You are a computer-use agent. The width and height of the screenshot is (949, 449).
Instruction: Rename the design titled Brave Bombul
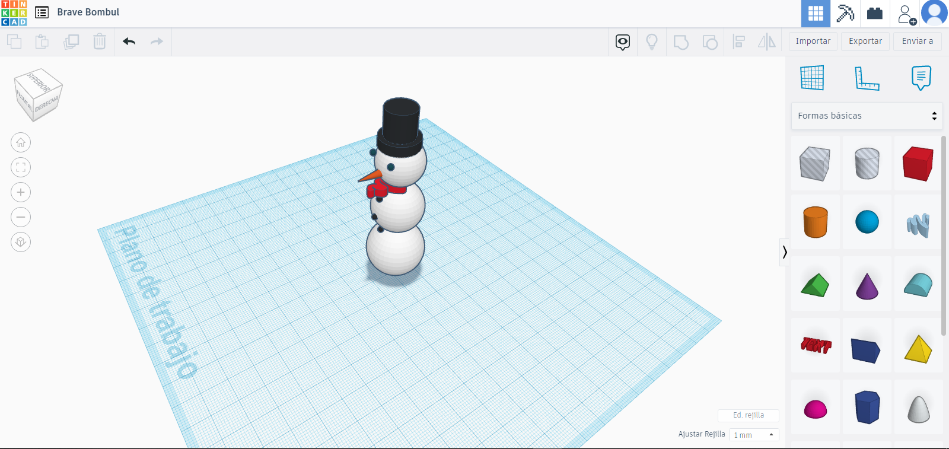88,12
